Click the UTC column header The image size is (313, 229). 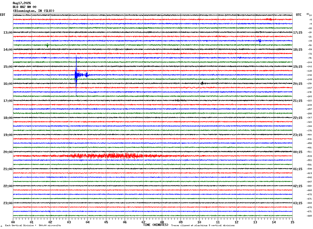coord(299,15)
